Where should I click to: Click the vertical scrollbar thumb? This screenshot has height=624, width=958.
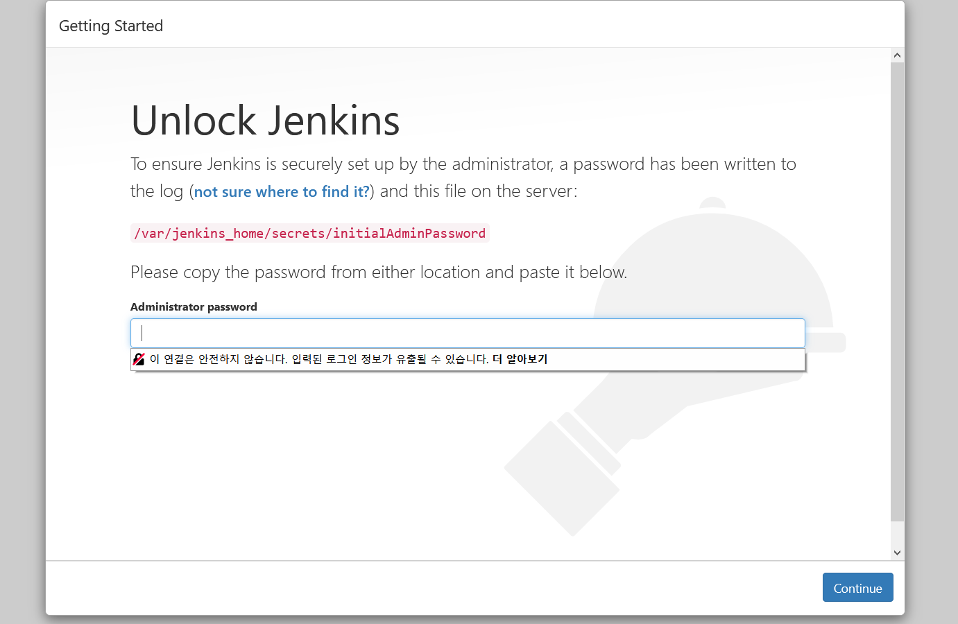(x=897, y=291)
